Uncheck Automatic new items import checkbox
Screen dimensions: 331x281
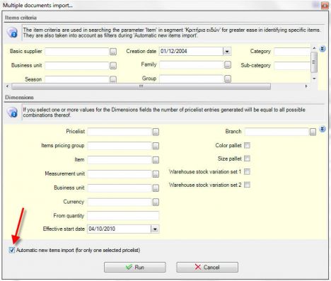pos(11,250)
